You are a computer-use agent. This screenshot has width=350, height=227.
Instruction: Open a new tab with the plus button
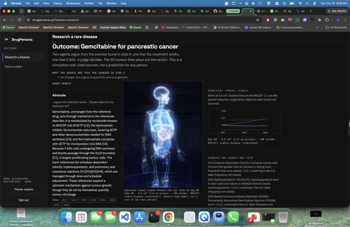[310, 11]
